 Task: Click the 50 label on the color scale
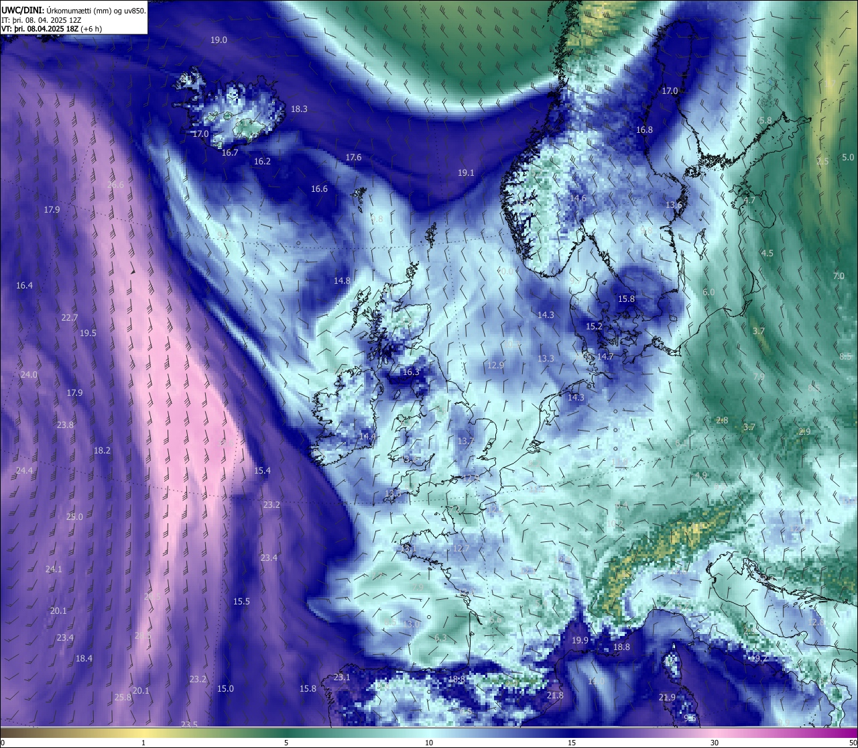point(853,743)
